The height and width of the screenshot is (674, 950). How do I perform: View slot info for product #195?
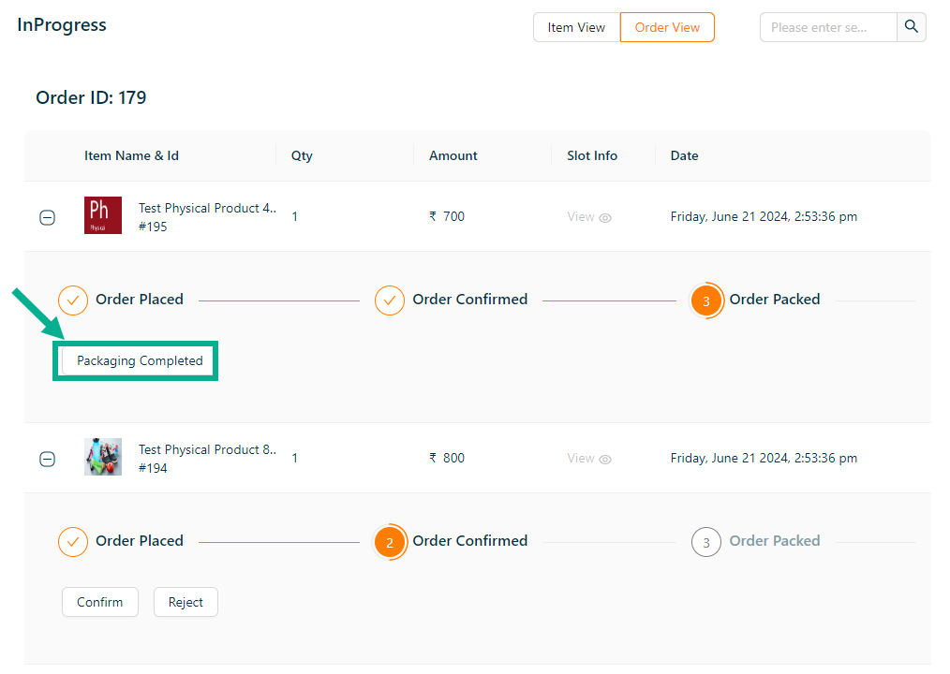tap(589, 217)
